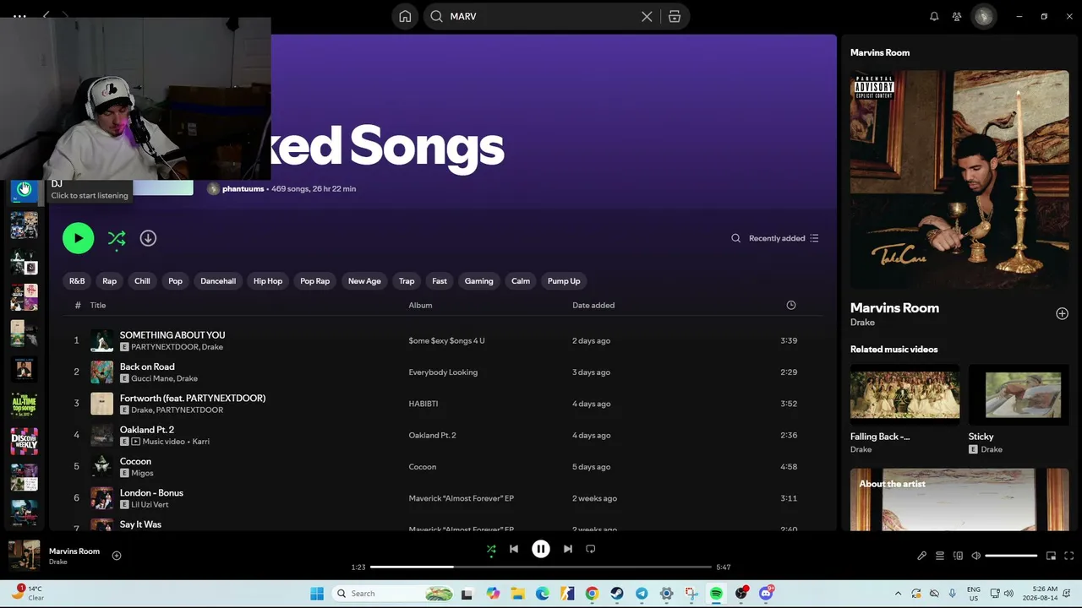Pause the current song
Viewport: 1082px width, 608px height.
[541, 549]
